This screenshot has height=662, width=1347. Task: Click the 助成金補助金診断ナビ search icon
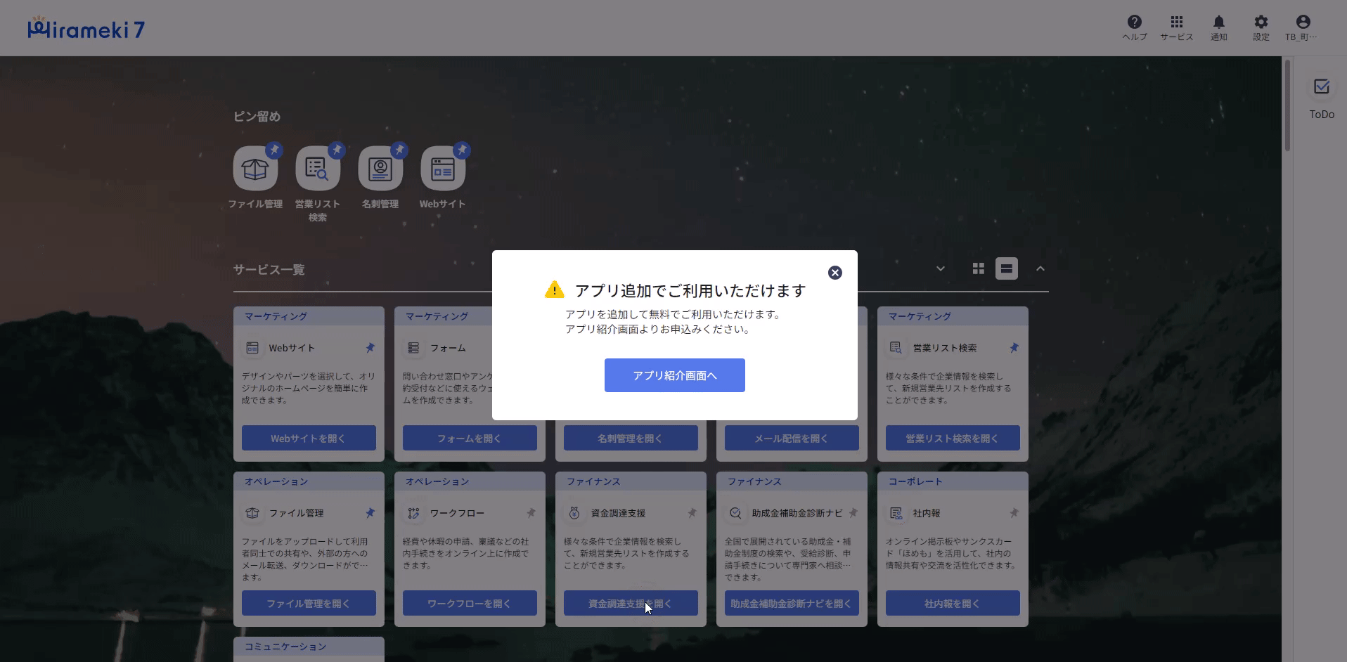[735, 513]
